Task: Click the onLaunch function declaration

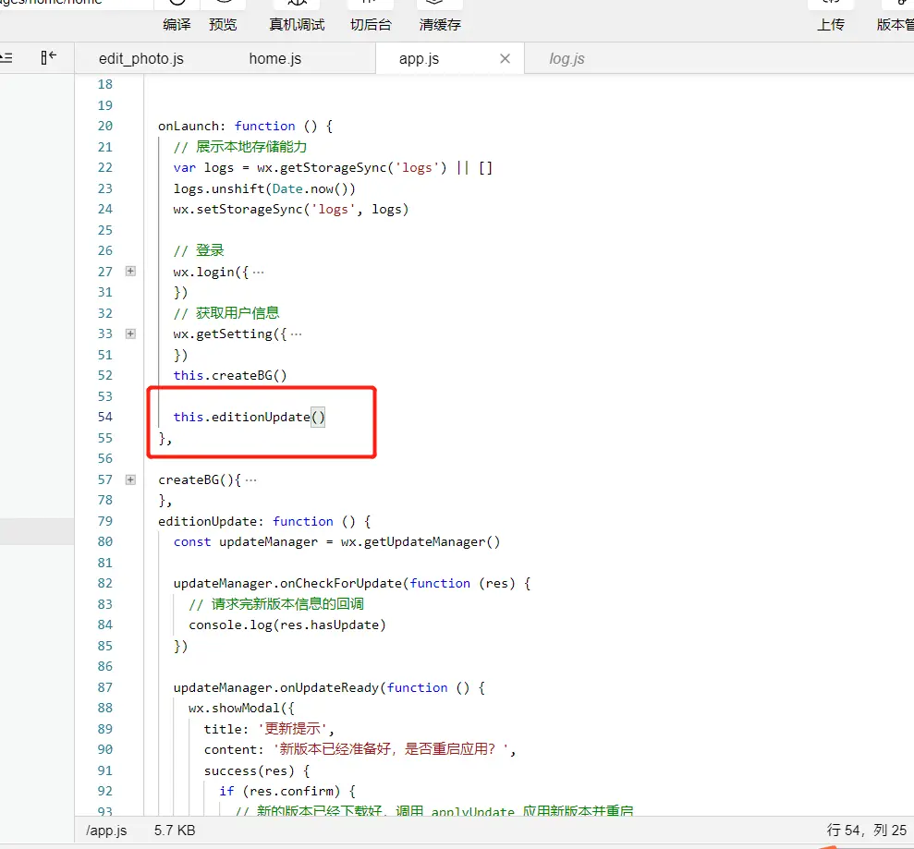Action: tap(246, 126)
